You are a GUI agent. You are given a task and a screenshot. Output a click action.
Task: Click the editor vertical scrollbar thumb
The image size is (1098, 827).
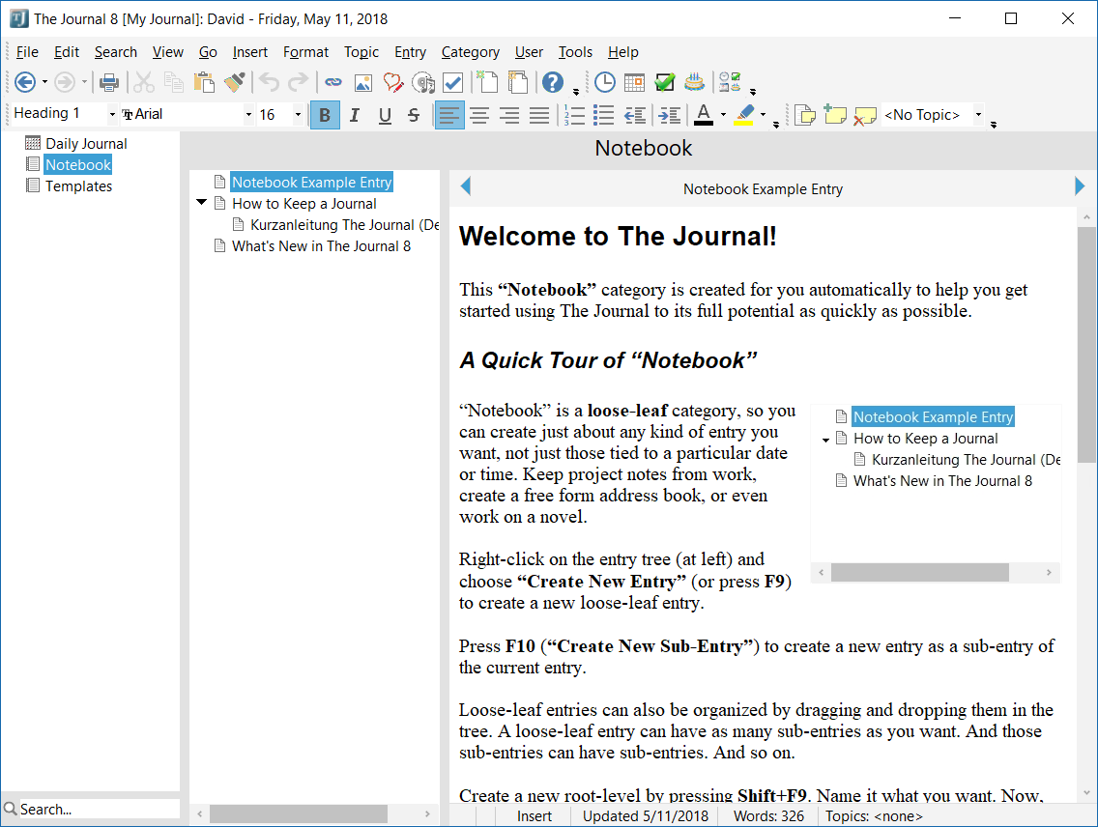pyautogui.click(x=1086, y=344)
